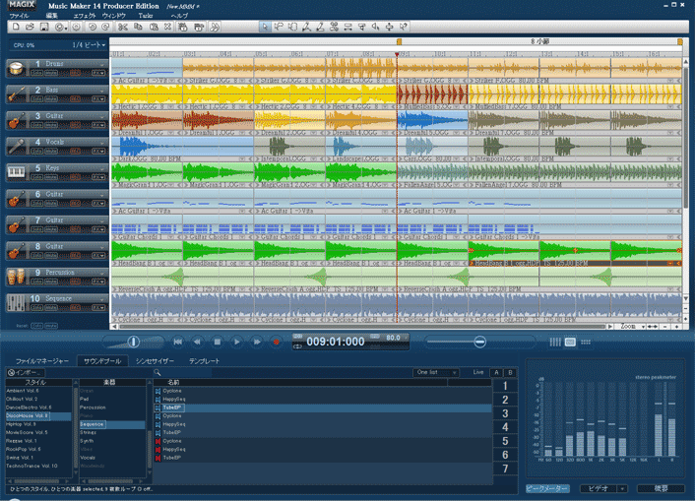This screenshot has height=501, width=695.
Task: Click the fast forward transport button
Action: (x=257, y=342)
